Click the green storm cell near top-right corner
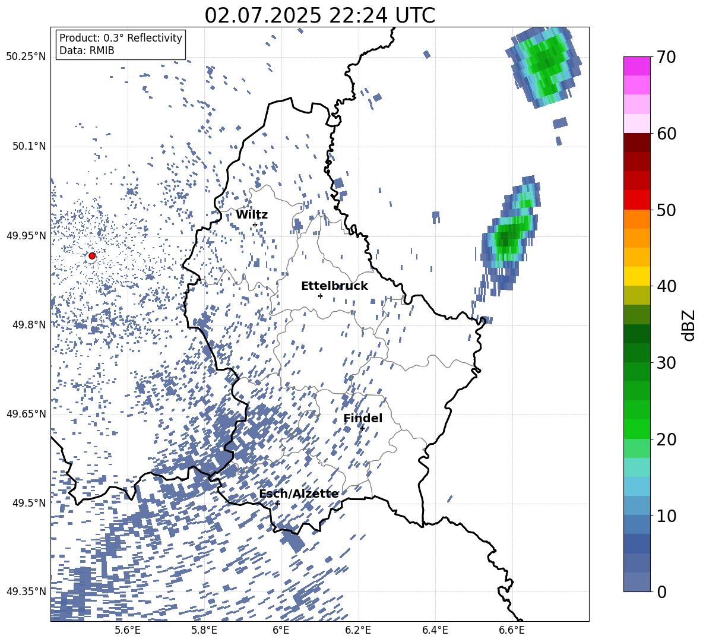This screenshot has width=703, height=642. pyautogui.click(x=544, y=66)
